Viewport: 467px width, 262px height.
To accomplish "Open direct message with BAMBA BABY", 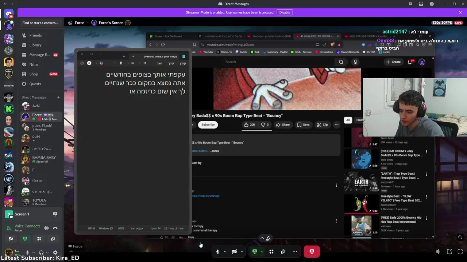I will click(40, 159).
